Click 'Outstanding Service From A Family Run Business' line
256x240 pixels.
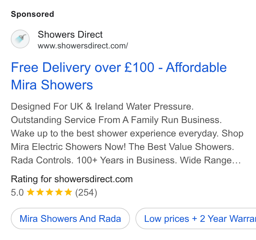[116, 120]
